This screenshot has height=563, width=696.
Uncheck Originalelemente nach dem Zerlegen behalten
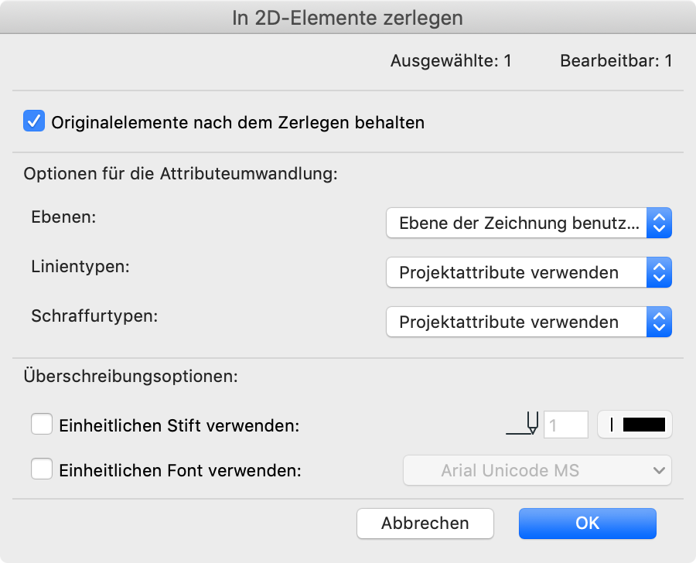pyautogui.click(x=34, y=121)
